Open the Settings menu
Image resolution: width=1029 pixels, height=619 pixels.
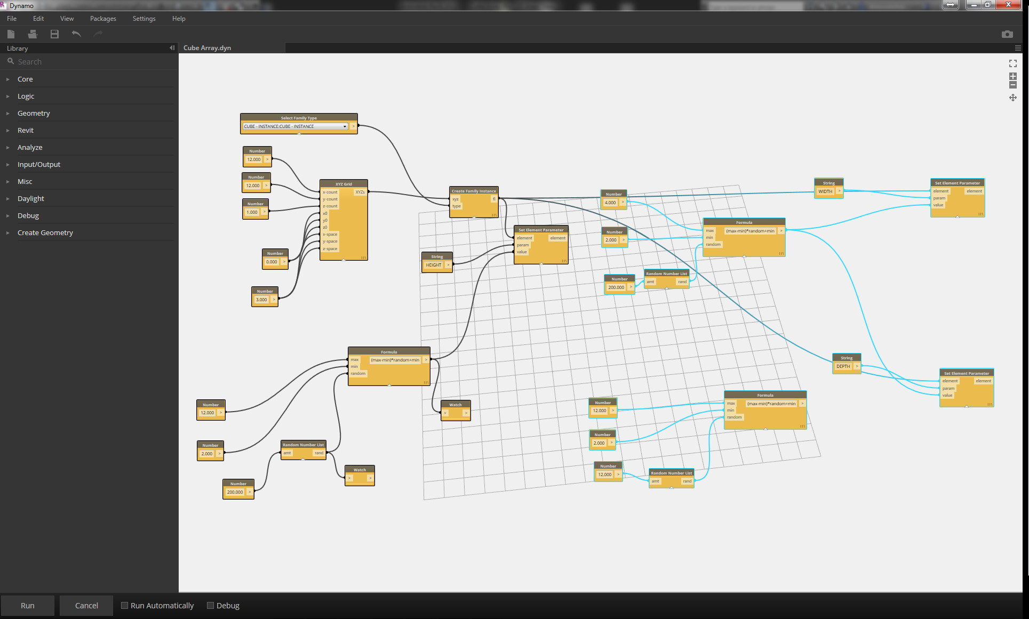coord(144,19)
